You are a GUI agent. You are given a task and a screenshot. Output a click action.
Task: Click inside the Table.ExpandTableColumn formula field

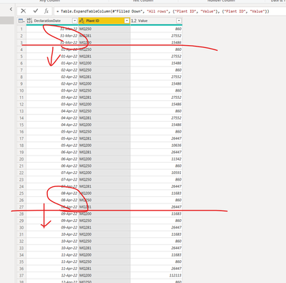click(x=169, y=11)
